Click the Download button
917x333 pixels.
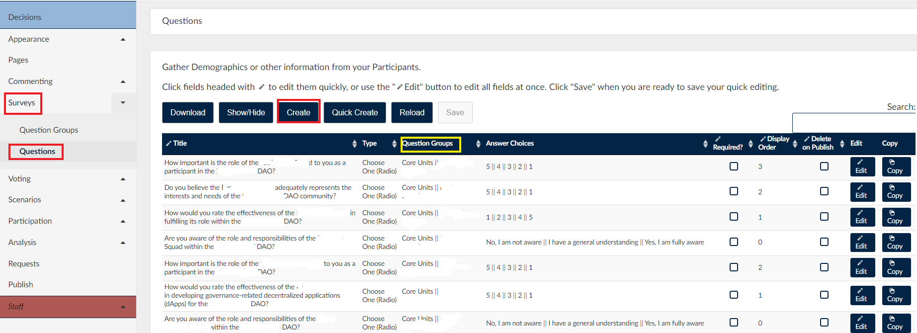tap(188, 112)
